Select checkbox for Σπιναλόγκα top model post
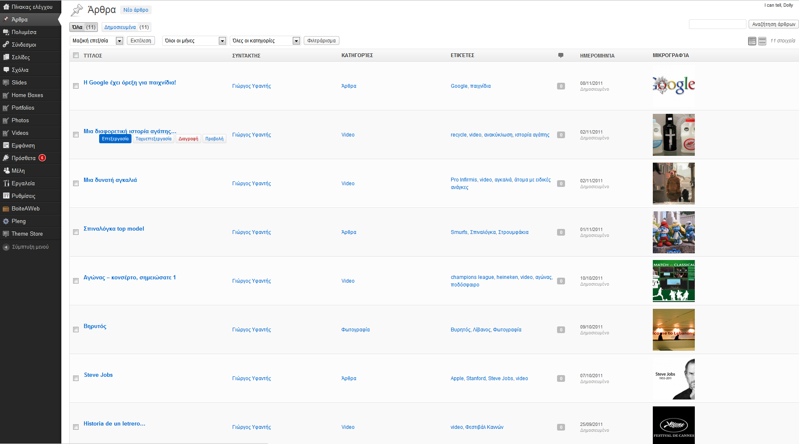Viewport: 799px width, 444px height. [x=76, y=232]
